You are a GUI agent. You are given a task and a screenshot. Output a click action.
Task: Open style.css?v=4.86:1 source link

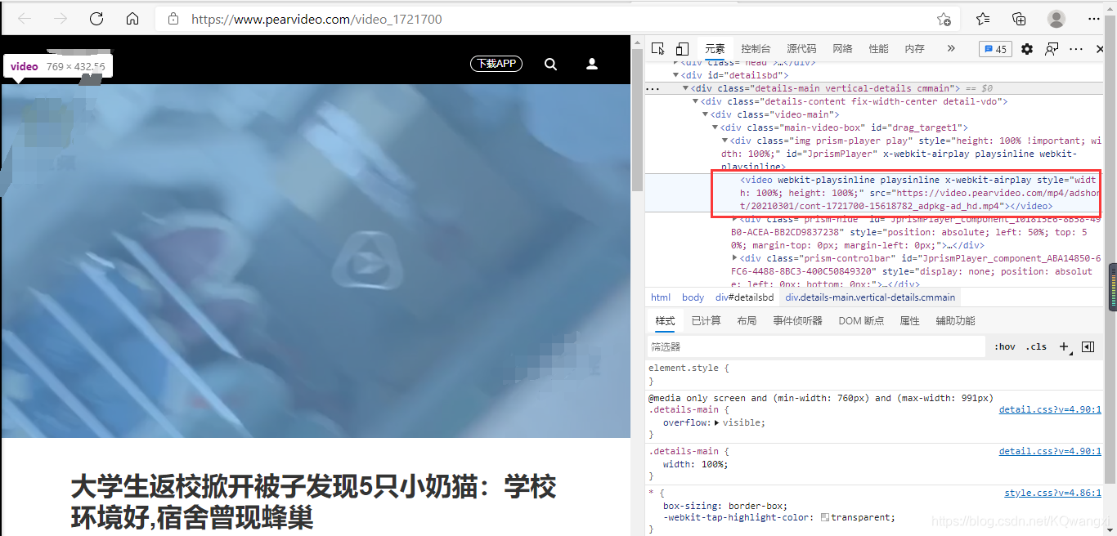(x=1052, y=493)
